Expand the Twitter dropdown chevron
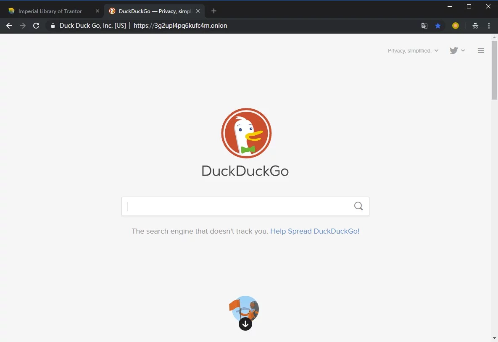Viewport: 498px width, 342px height. [463, 50]
